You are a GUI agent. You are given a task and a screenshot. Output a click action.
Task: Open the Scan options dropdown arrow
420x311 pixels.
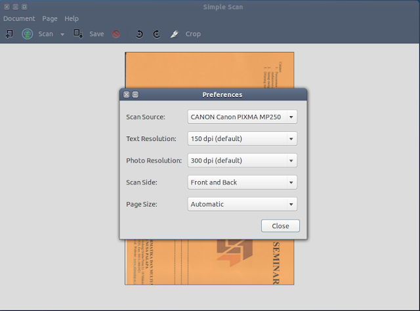[62, 34]
